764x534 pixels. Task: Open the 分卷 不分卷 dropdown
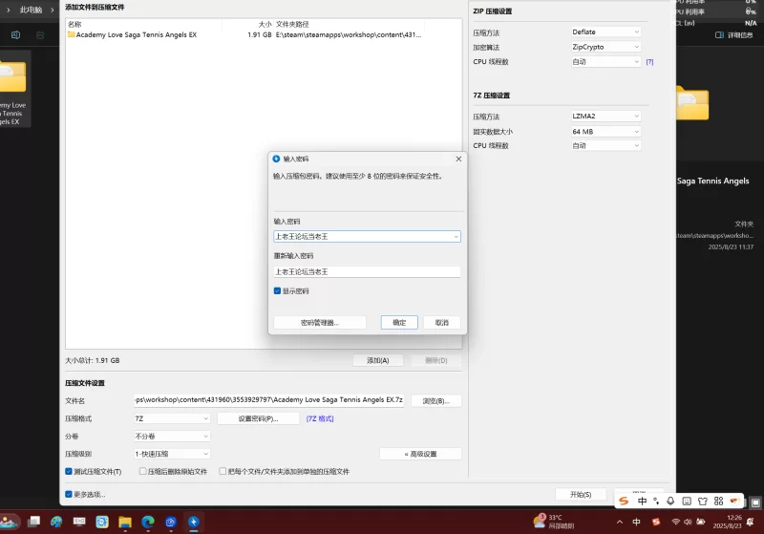(x=172, y=436)
